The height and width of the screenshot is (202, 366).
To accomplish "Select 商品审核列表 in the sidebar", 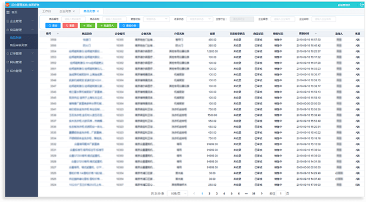I will tap(18, 45).
